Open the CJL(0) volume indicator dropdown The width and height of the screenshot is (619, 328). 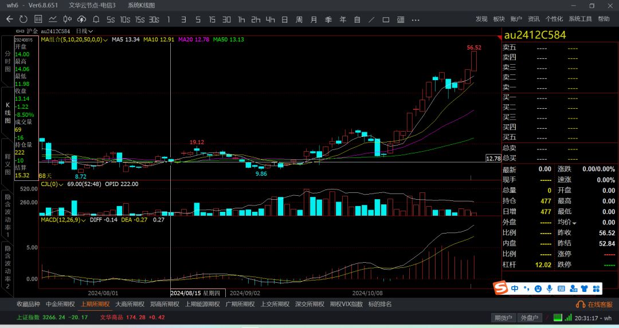pyautogui.click(x=62, y=184)
